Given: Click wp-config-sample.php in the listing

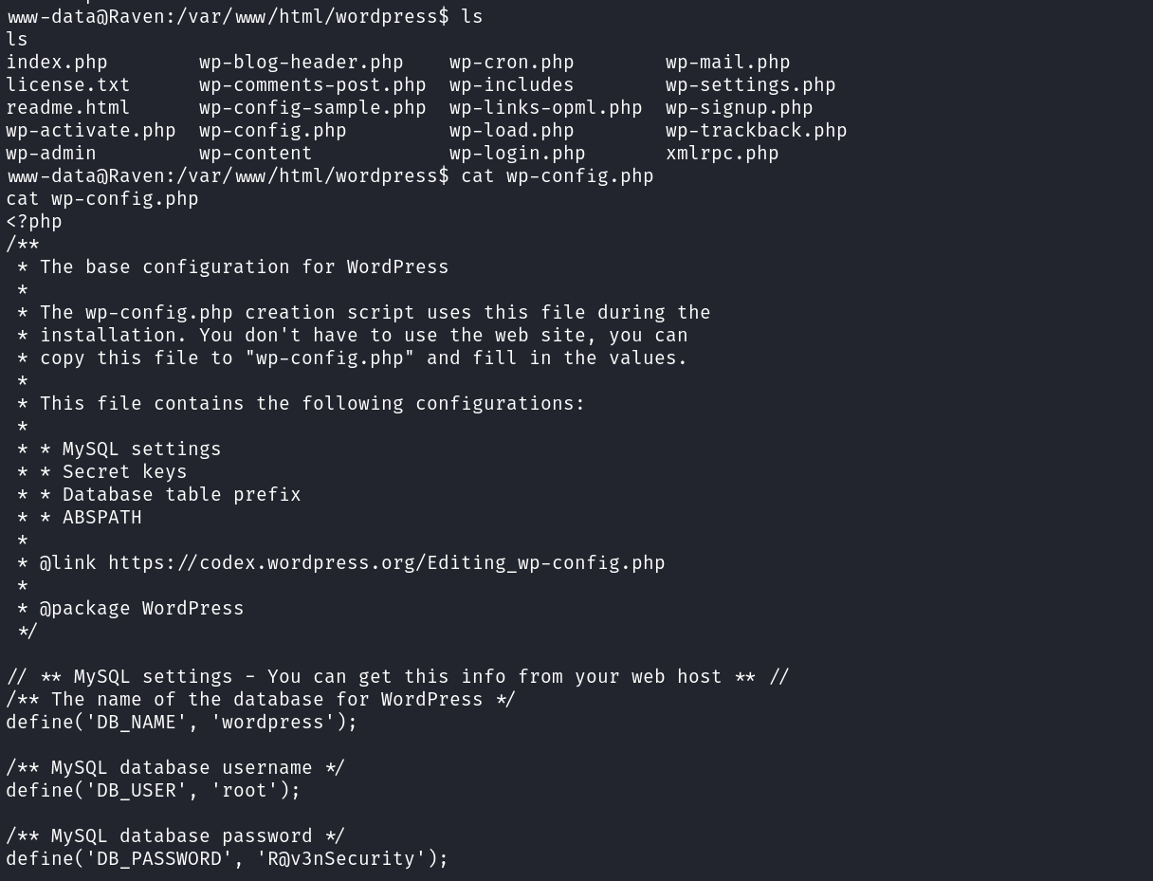Looking at the screenshot, I should (x=312, y=108).
